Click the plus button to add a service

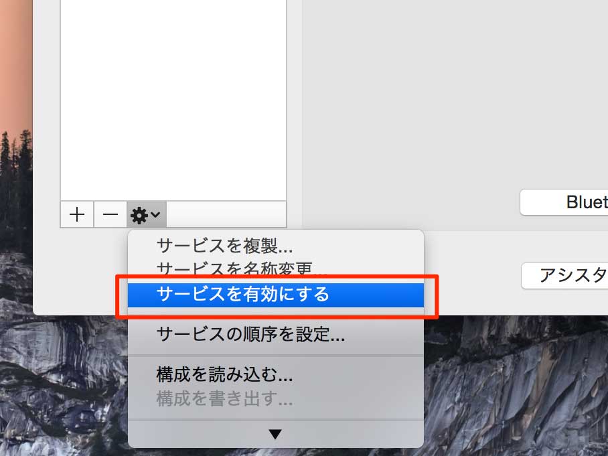(x=77, y=214)
